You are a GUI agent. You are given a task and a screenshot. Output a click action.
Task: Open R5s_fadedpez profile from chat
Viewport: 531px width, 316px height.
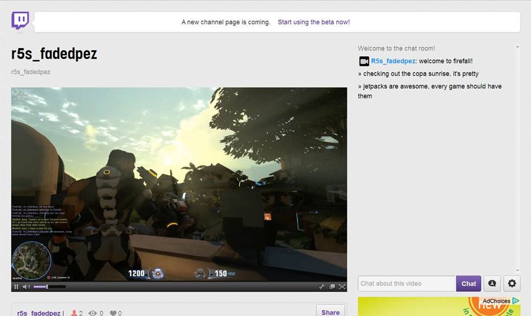tap(393, 61)
